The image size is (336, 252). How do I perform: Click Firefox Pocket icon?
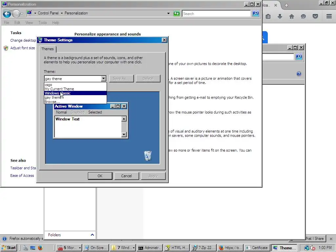pos(315,16)
